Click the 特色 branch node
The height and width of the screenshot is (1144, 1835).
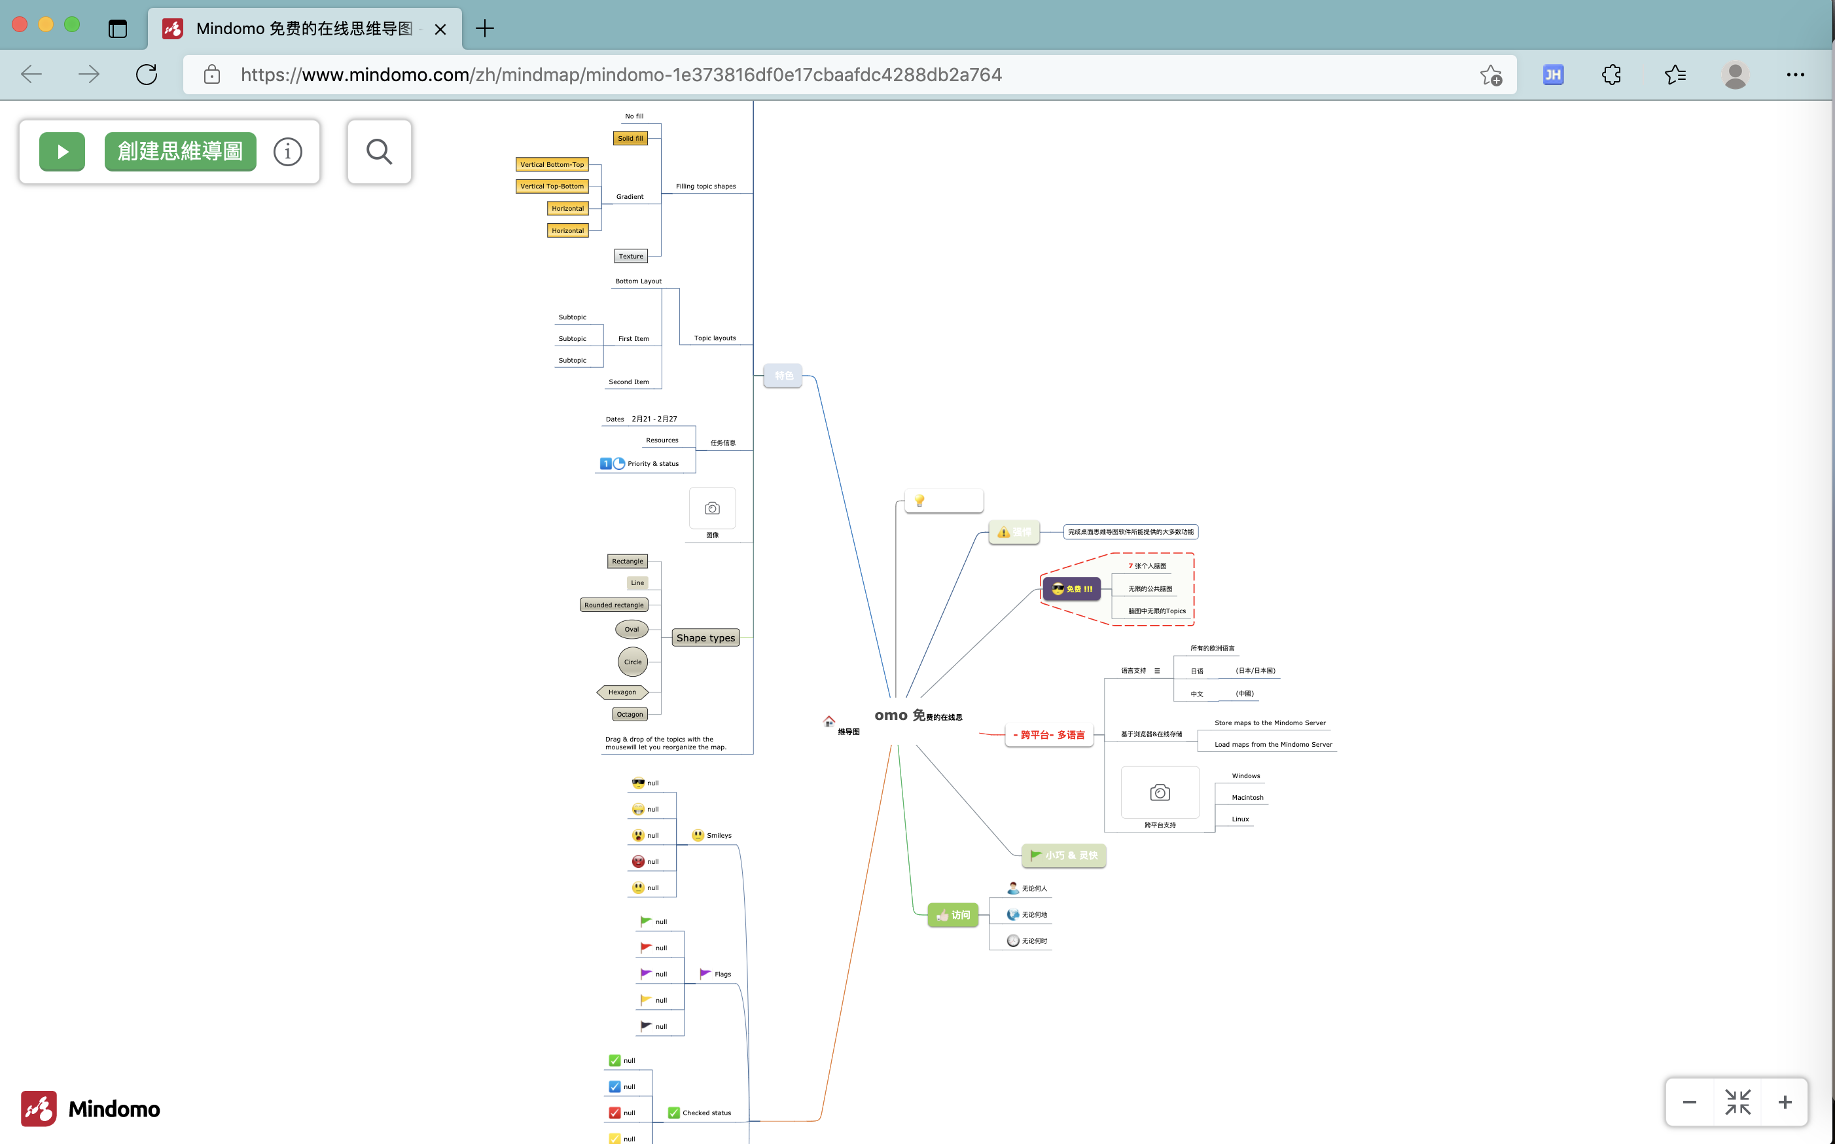[783, 375]
